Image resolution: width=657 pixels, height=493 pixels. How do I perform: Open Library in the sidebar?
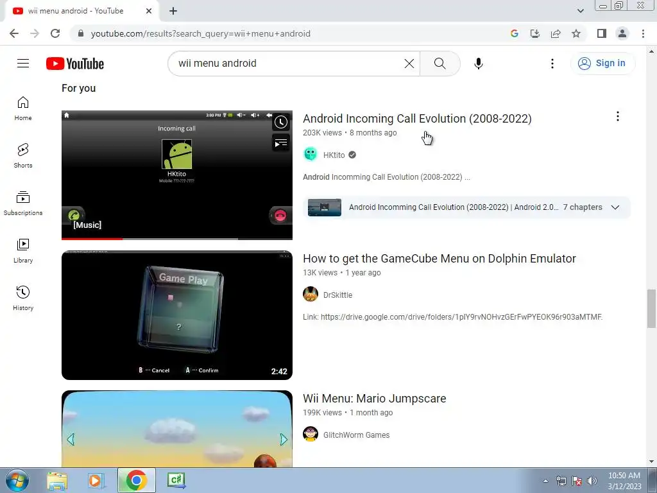tap(23, 251)
